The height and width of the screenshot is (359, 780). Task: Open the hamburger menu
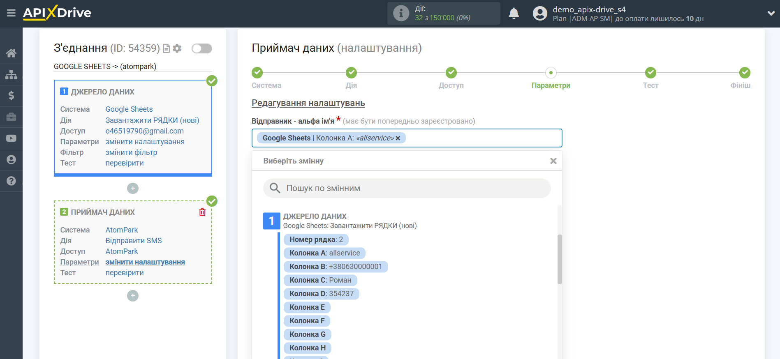click(11, 13)
